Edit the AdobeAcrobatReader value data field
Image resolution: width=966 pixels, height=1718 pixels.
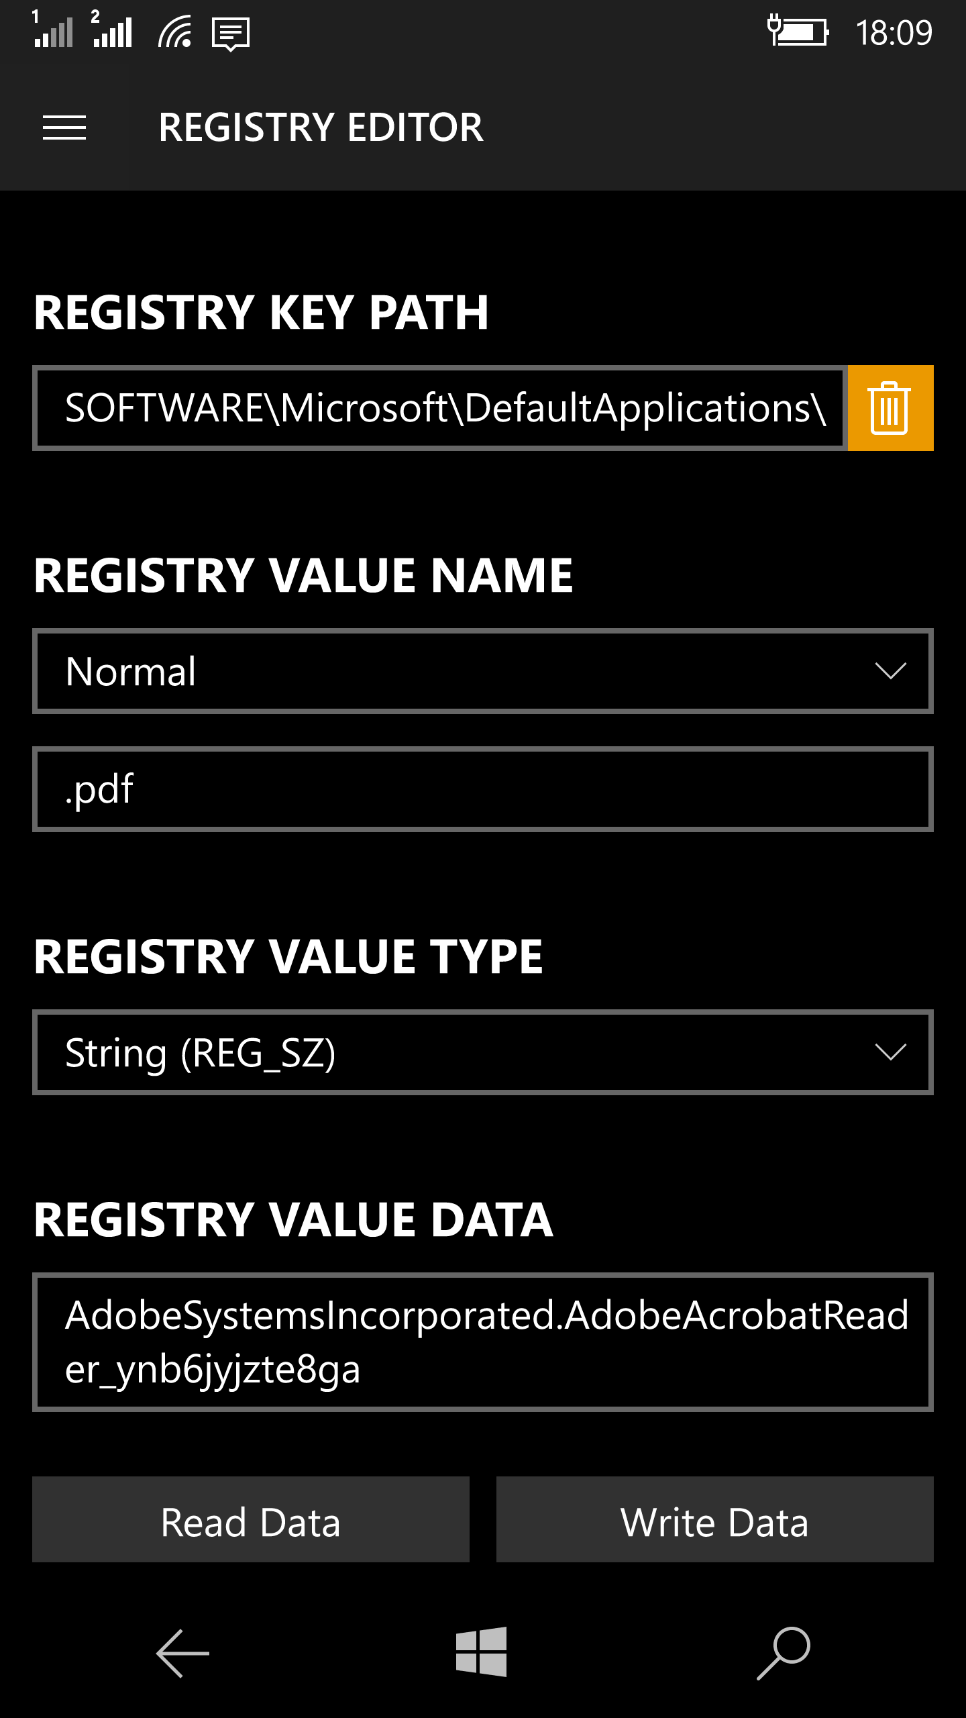click(483, 1342)
